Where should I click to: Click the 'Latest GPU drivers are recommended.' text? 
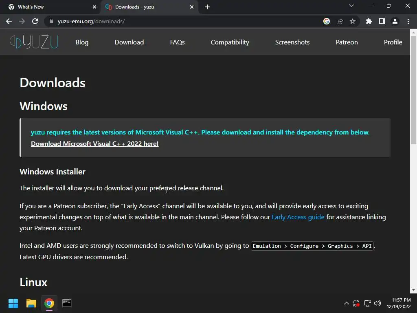tap(74, 257)
